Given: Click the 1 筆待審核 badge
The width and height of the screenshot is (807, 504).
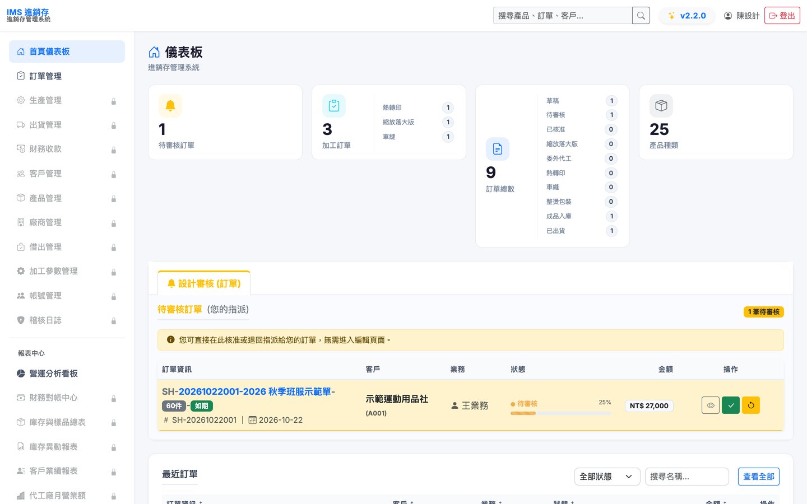Looking at the screenshot, I should click(x=764, y=312).
